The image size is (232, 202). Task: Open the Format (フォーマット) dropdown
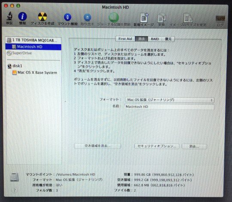tap(170, 100)
